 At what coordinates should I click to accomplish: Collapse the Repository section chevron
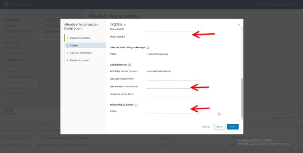[x=35, y=42]
